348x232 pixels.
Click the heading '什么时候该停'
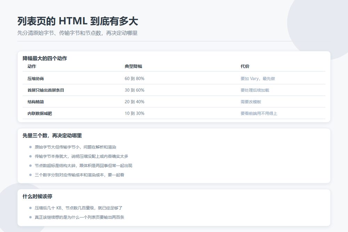point(37,196)
